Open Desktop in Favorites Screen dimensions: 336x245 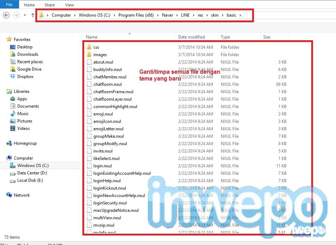tap(25, 47)
